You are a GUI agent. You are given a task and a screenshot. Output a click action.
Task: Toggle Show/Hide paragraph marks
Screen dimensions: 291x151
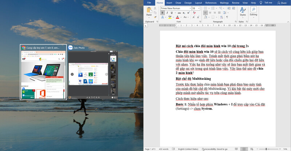coord(227,17)
